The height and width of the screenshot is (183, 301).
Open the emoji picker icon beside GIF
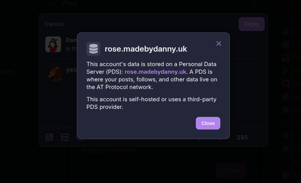[x=79, y=137]
